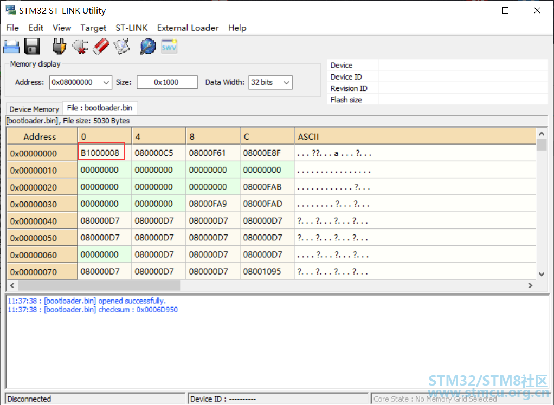Select cell 08000E8F
The image size is (554, 405).
click(267, 153)
